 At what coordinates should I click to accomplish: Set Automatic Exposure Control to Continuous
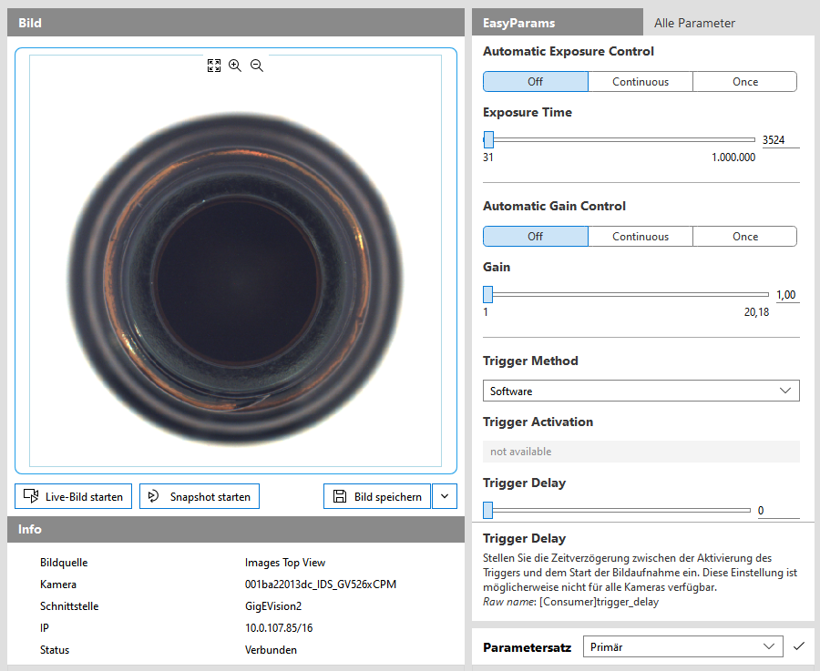pos(640,82)
